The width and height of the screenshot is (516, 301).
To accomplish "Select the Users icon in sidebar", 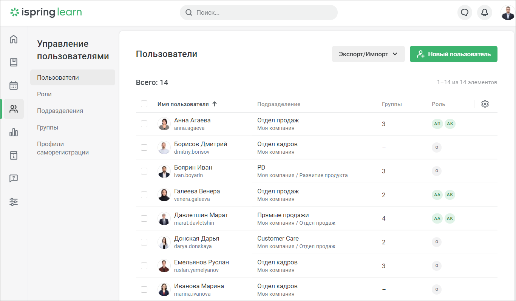I will point(14,109).
